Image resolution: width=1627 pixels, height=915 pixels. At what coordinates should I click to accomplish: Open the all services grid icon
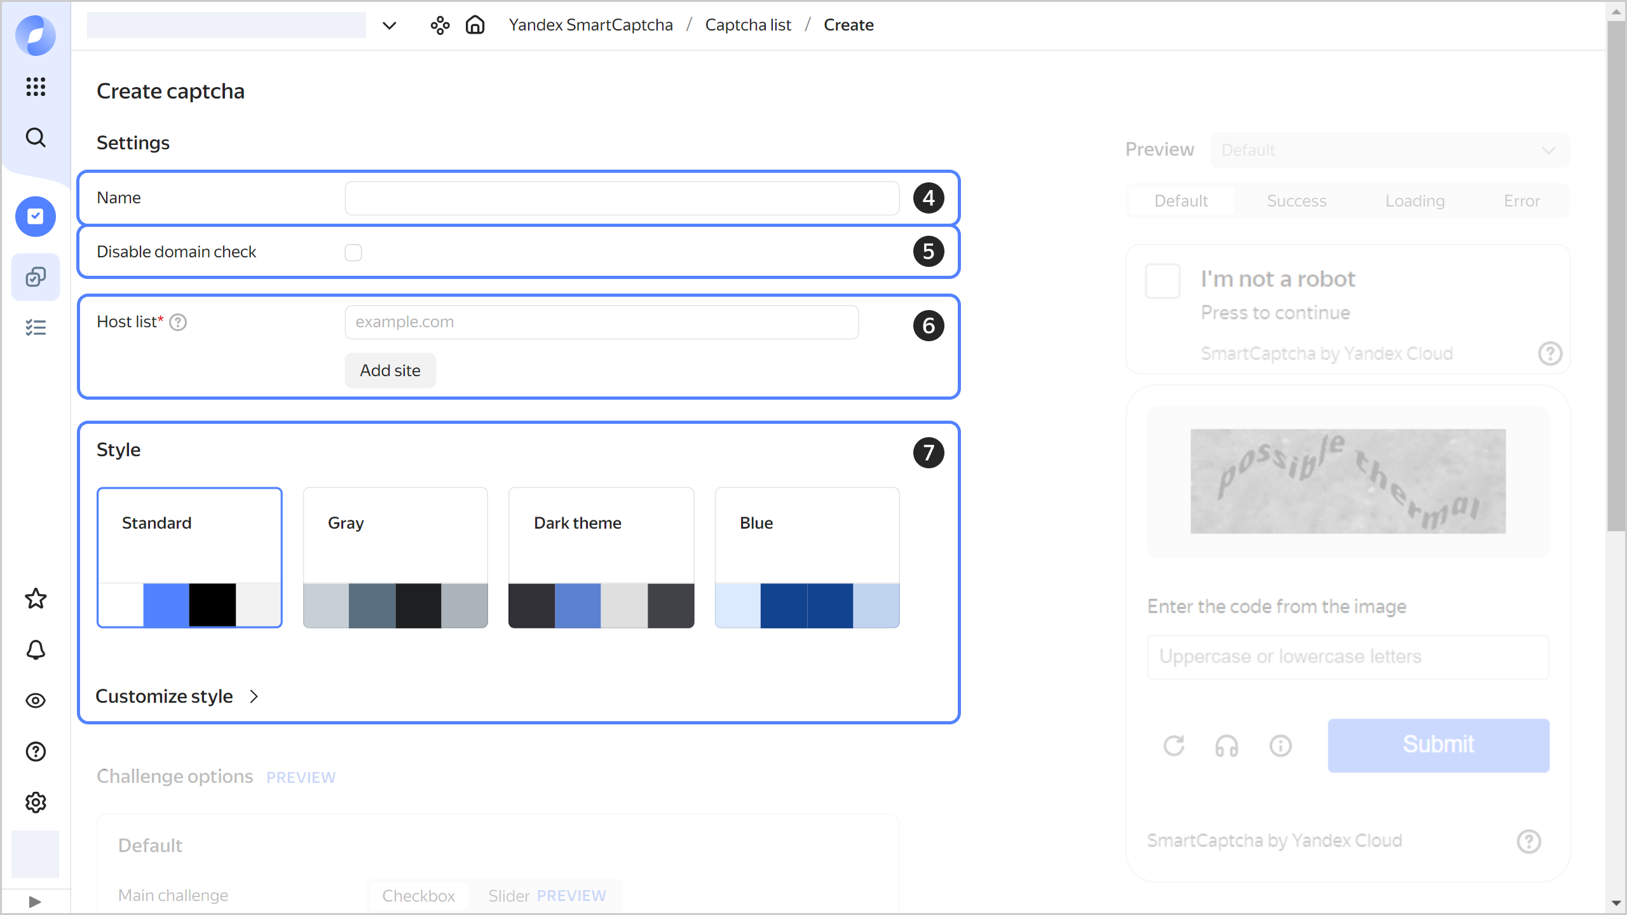(x=36, y=86)
